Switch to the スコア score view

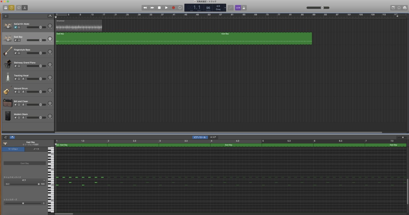click(x=213, y=137)
